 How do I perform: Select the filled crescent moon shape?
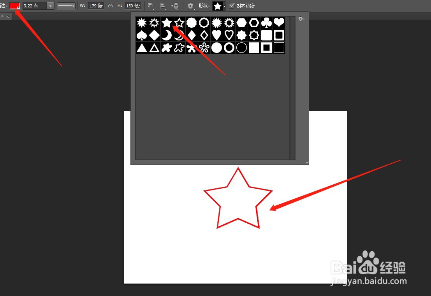click(167, 35)
